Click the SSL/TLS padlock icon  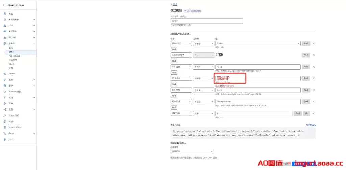click(x=5, y=38)
